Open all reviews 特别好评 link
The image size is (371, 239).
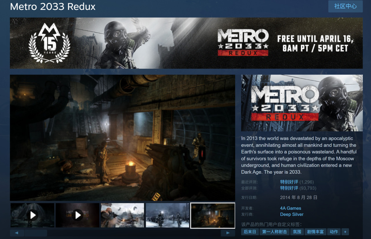pyautogui.click(x=289, y=188)
